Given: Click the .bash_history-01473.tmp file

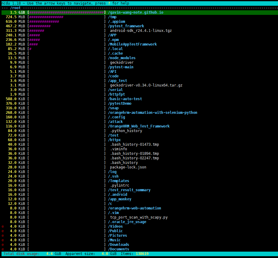Looking at the screenshot, I should [x=134, y=144].
